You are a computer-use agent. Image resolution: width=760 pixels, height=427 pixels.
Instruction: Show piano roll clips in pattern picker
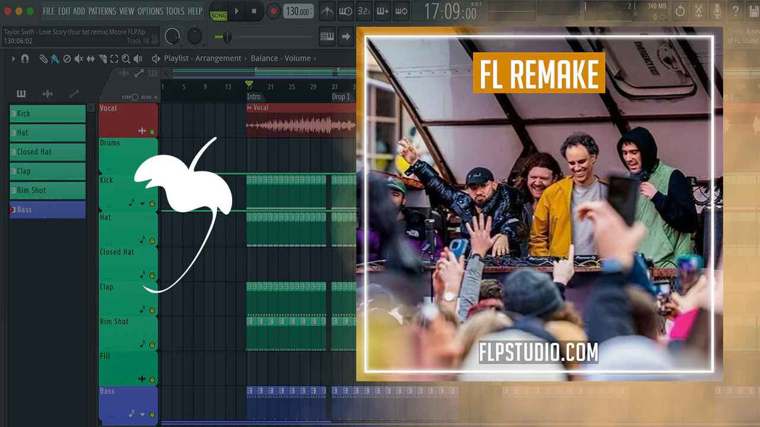(21, 94)
